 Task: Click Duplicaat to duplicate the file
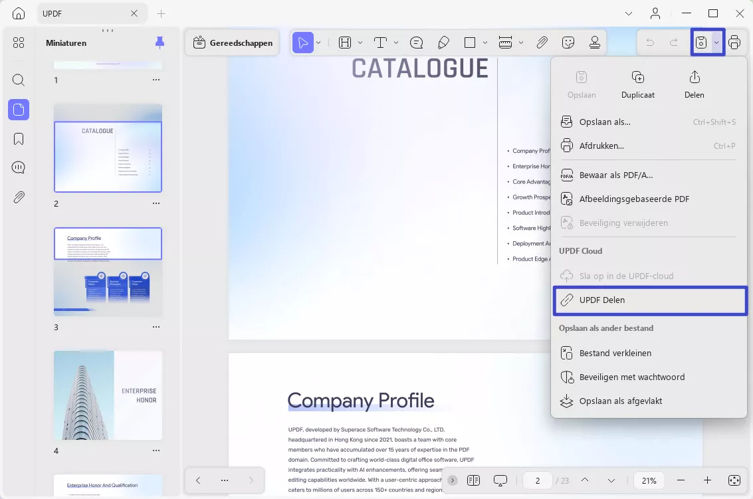638,84
